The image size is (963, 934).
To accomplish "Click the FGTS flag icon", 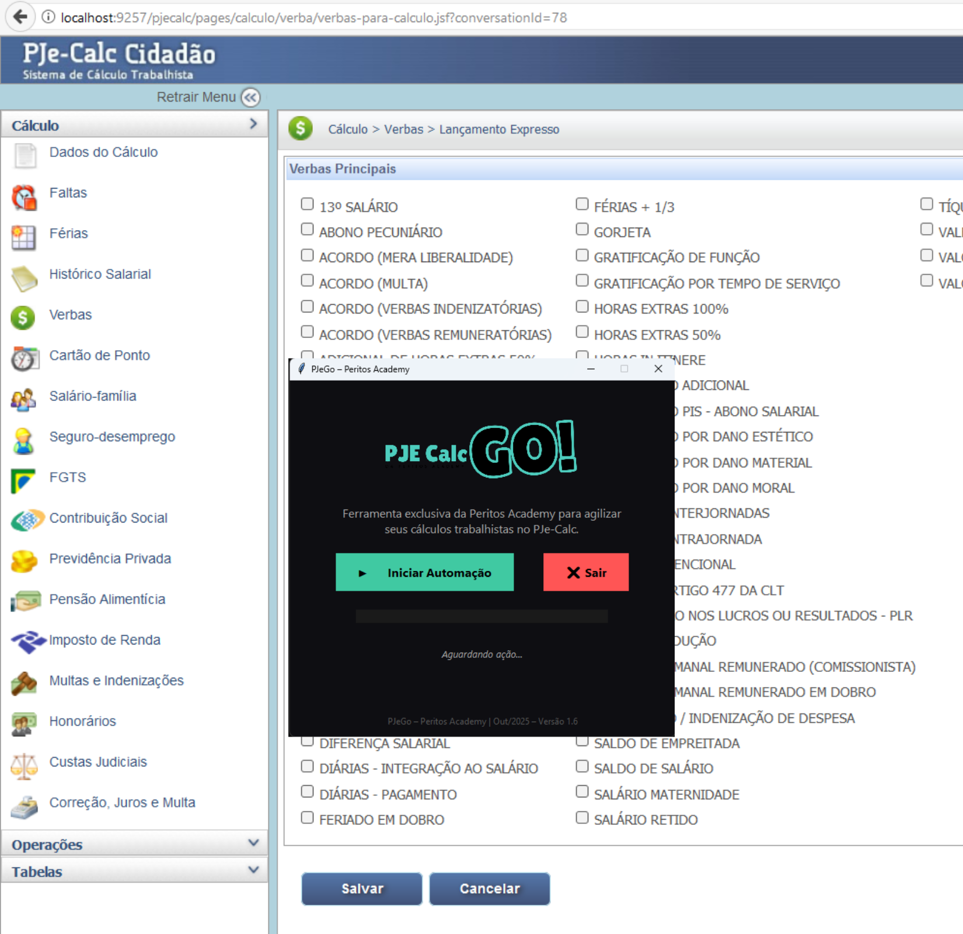I will pos(24,481).
